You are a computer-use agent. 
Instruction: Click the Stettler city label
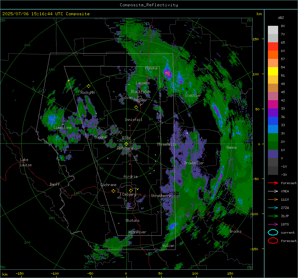tap(193, 96)
